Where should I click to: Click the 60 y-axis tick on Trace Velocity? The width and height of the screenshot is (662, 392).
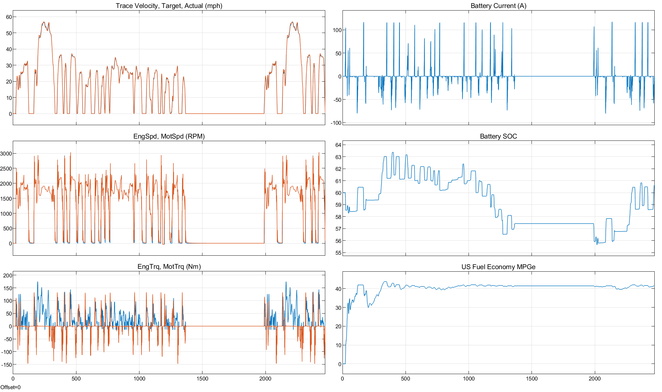coord(9,17)
